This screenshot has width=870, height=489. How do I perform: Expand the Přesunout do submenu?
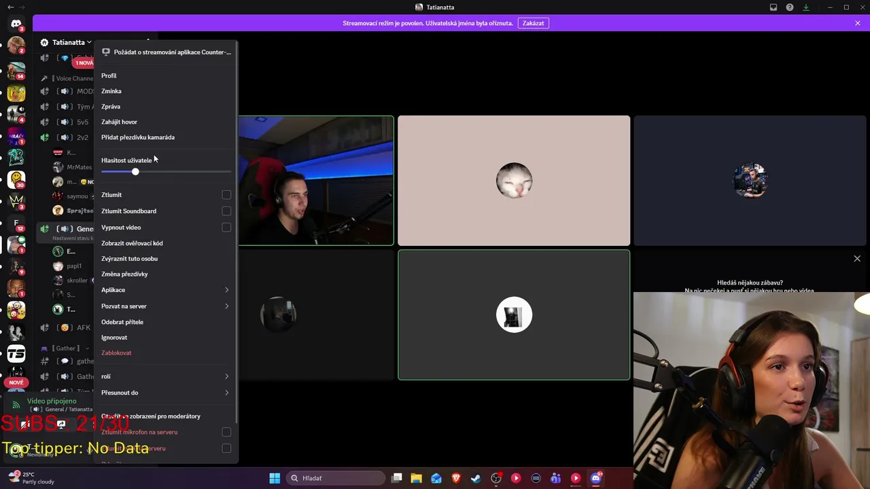(165, 393)
